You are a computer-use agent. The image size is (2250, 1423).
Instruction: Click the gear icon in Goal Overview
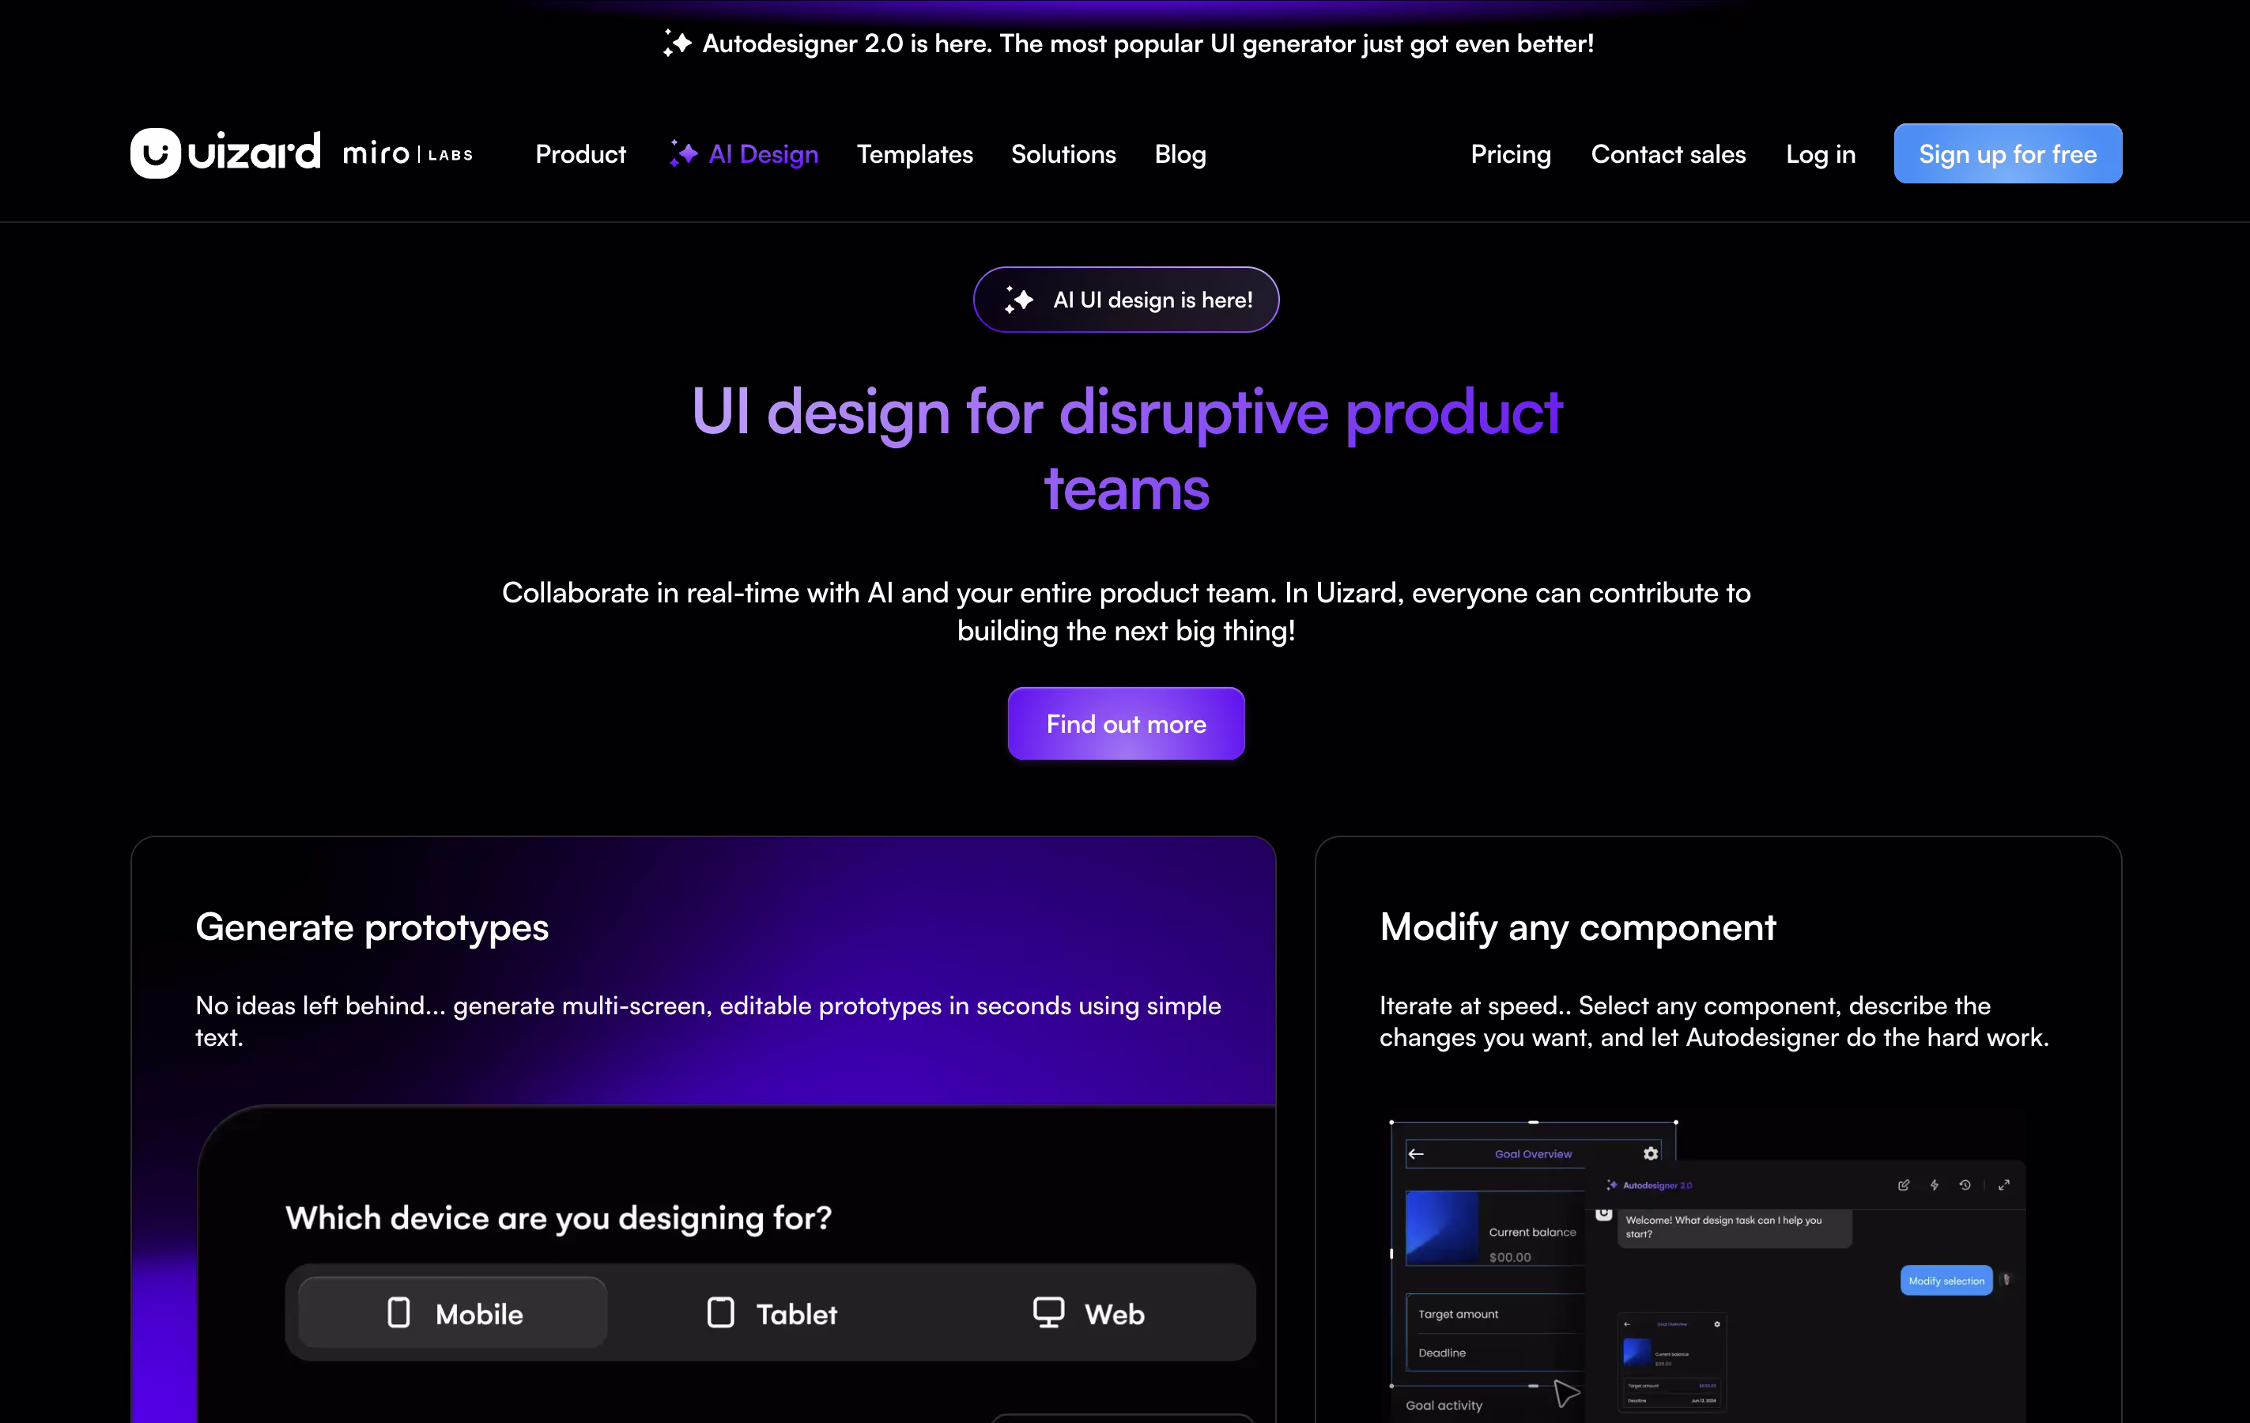[1651, 1154]
